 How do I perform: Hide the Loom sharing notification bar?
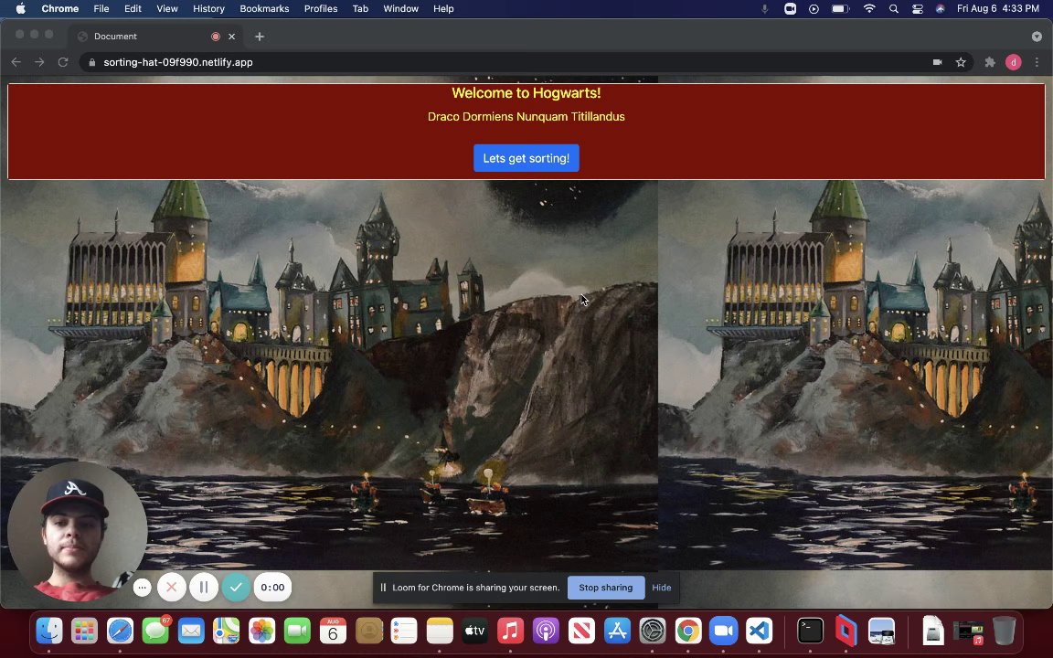pos(662,588)
